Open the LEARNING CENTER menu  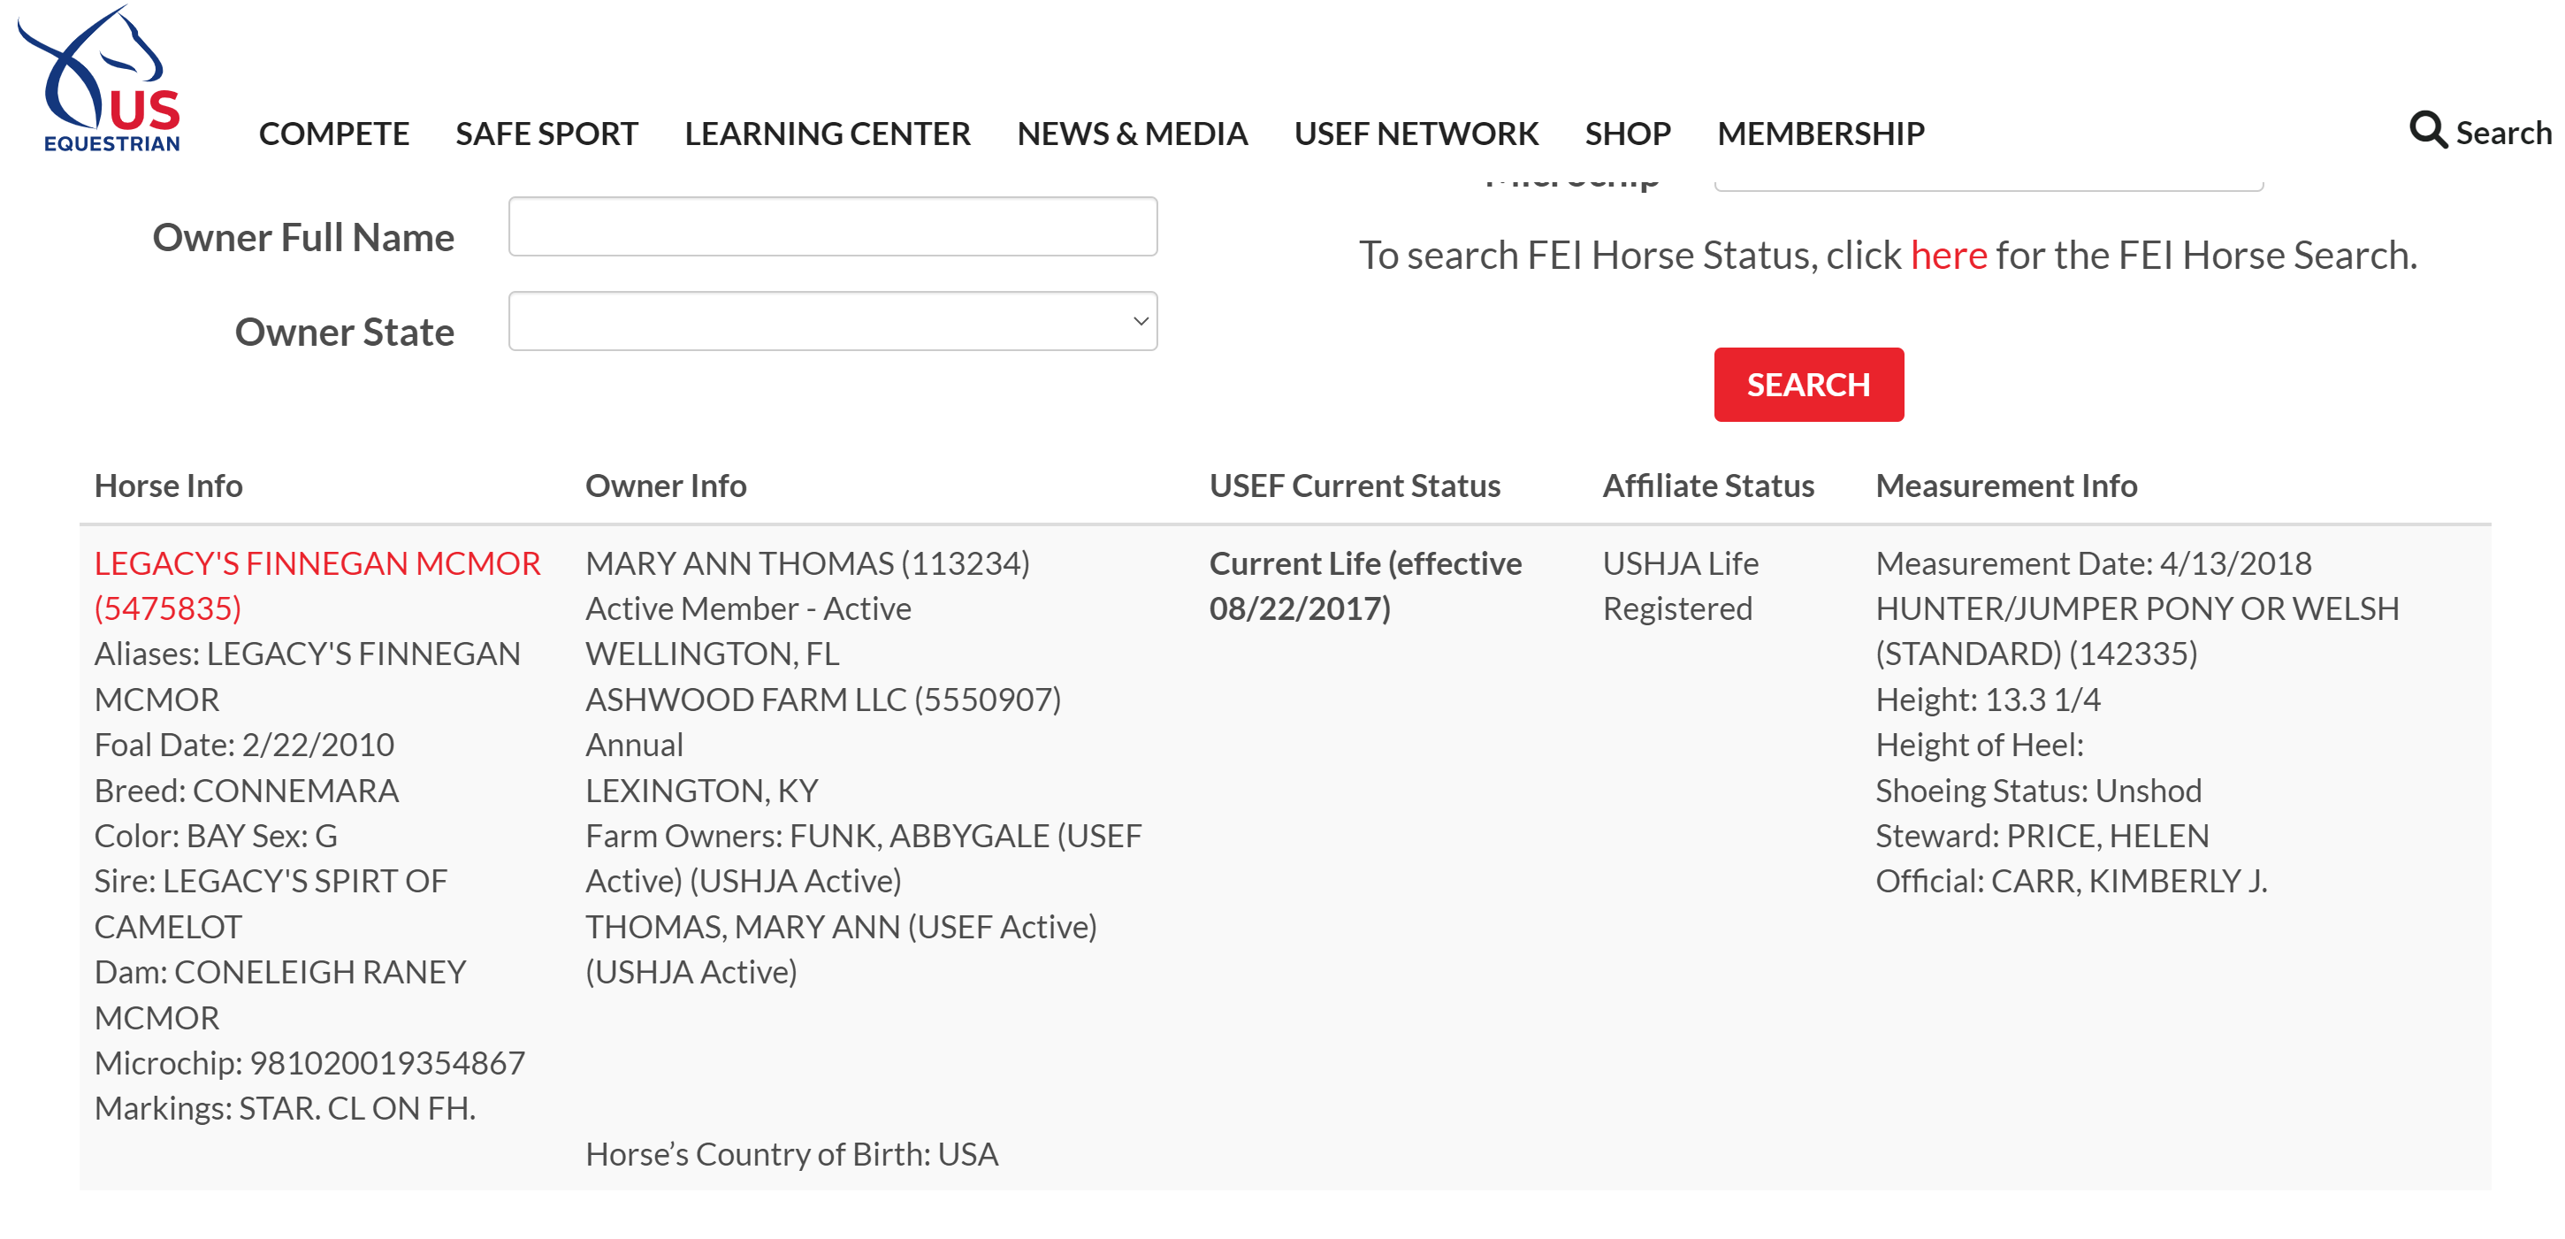click(x=827, y=134)
